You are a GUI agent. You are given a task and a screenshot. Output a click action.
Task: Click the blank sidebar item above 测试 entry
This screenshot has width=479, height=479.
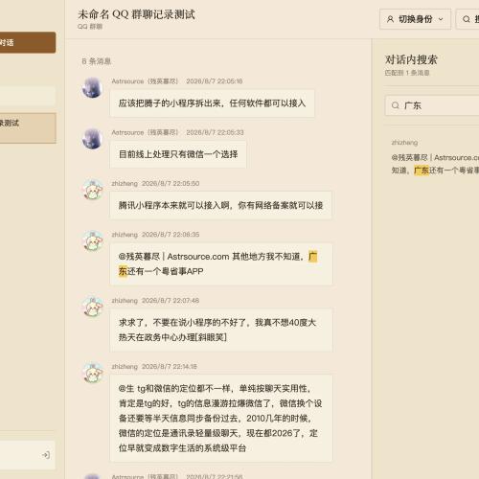pyautogui.click(x=28, y=96)
